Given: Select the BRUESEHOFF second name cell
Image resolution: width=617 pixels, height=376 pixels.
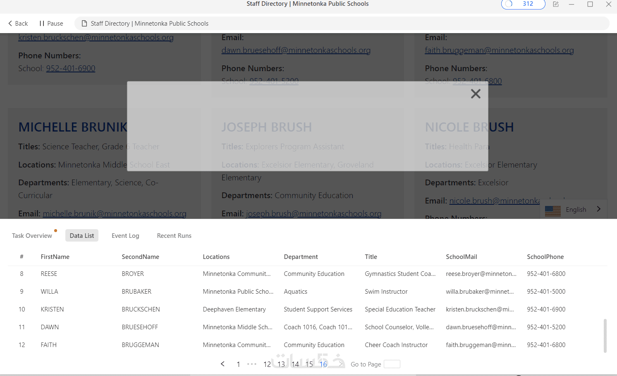Looking at the screenshot, I should [140, 327].
